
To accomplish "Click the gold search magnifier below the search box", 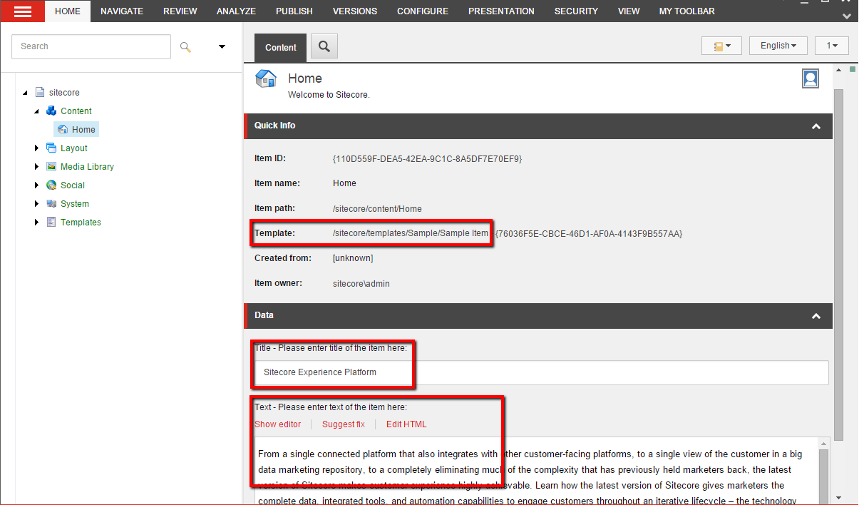I will coord(185,46).
